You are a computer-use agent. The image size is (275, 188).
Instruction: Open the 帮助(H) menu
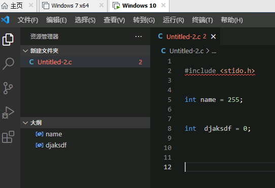coord(232,20)
